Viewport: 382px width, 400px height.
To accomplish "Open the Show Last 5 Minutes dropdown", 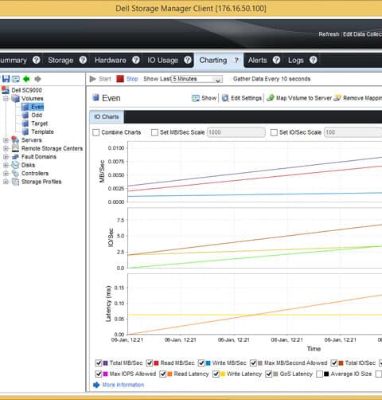I will pos(197,79).
